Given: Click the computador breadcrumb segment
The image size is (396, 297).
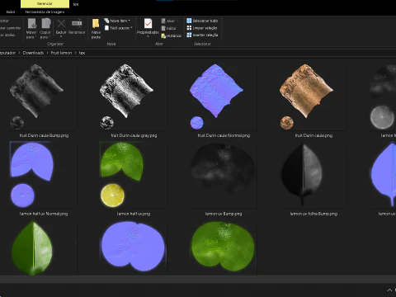Looking at the screenshot, I should point(7,53).
